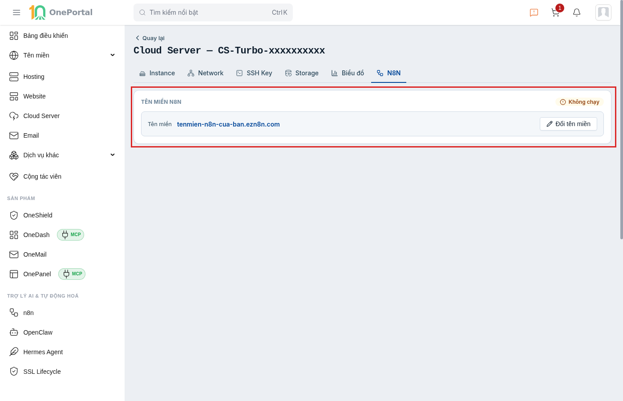Open the Storage tab
The image size is (623, 401).
(x=302, y=73)
